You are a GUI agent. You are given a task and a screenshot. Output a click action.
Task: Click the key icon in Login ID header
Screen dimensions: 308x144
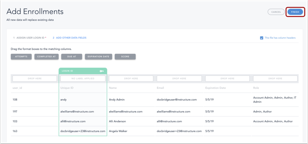click(x=102, y=71)
